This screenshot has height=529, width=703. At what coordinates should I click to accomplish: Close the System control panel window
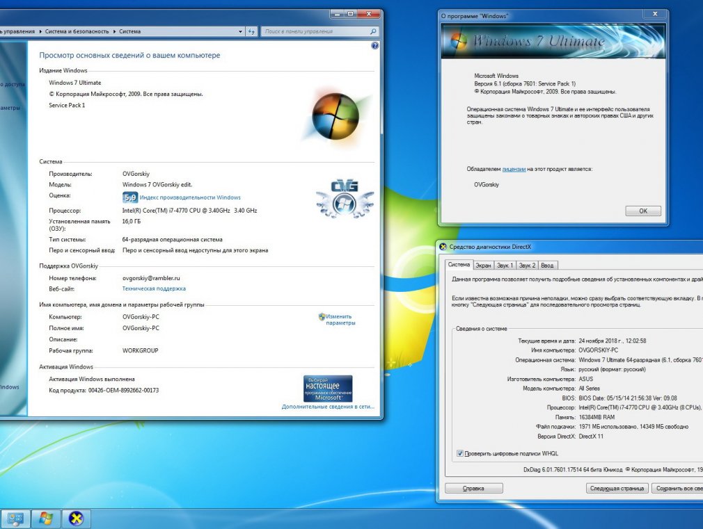(x=368, y=14)
